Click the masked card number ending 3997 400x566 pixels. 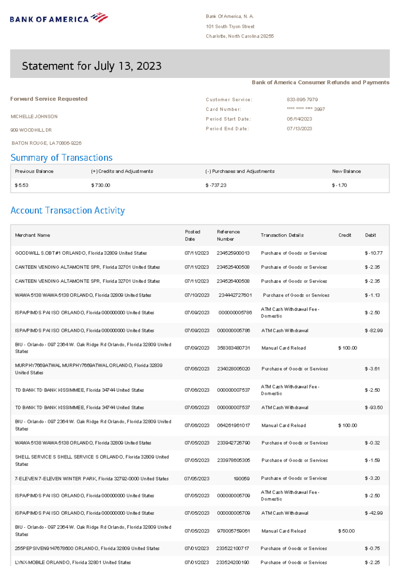click(x=306, y=109)
